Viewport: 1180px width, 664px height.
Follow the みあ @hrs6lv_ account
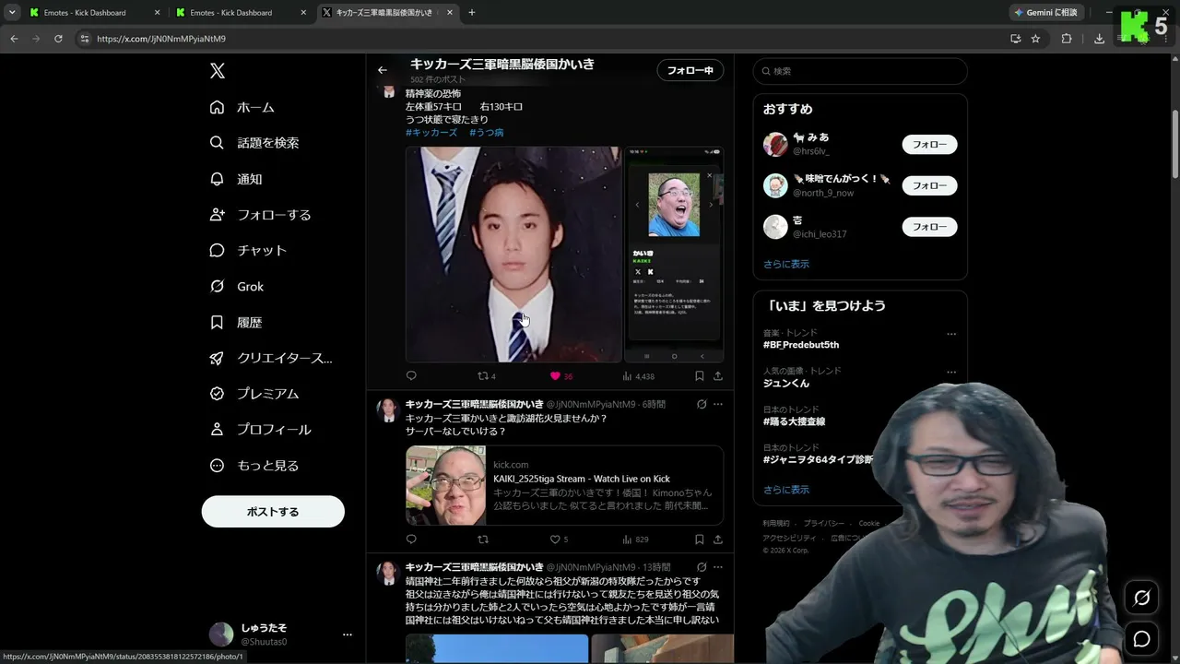pos(929,145)
